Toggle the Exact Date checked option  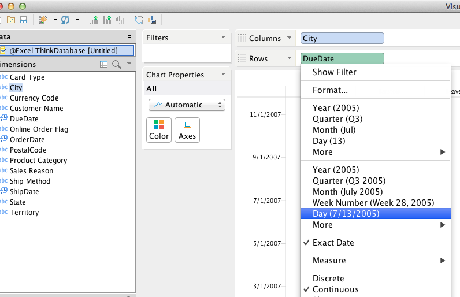pos(333,243)
